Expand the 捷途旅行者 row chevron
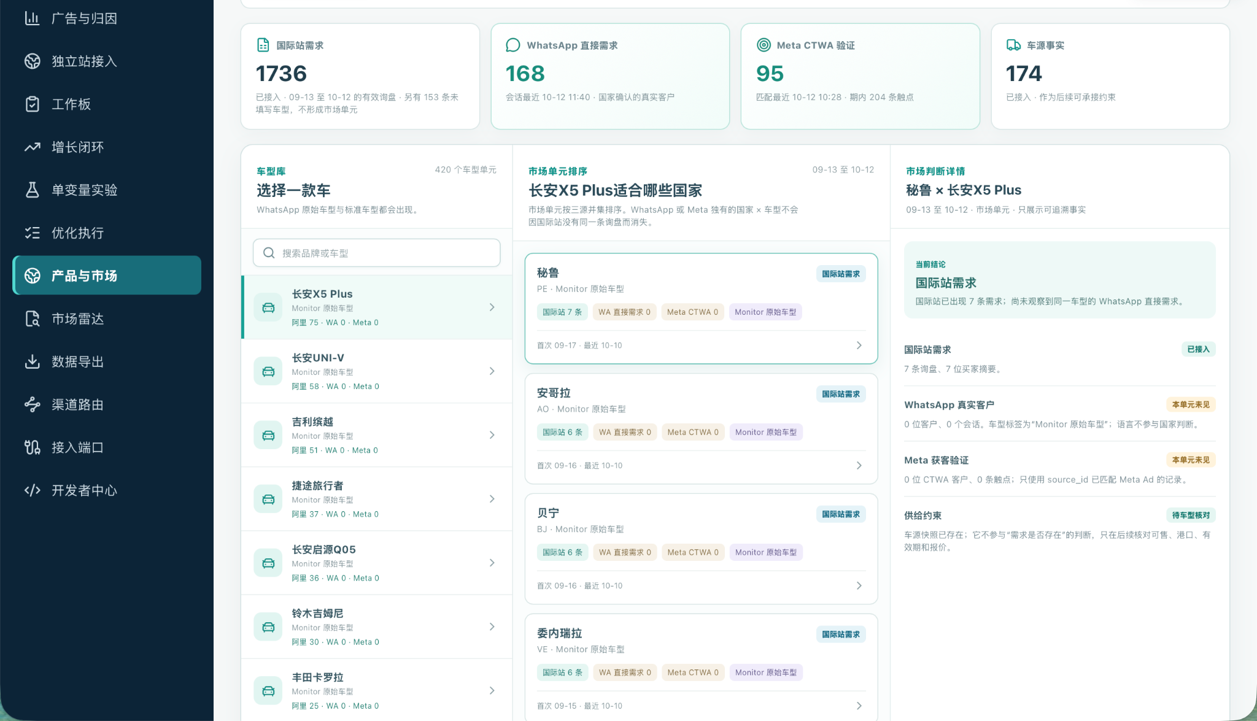 492,499
